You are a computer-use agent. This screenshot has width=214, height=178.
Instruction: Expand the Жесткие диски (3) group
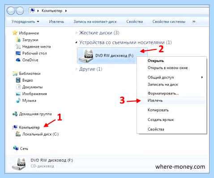coord(77,33)
